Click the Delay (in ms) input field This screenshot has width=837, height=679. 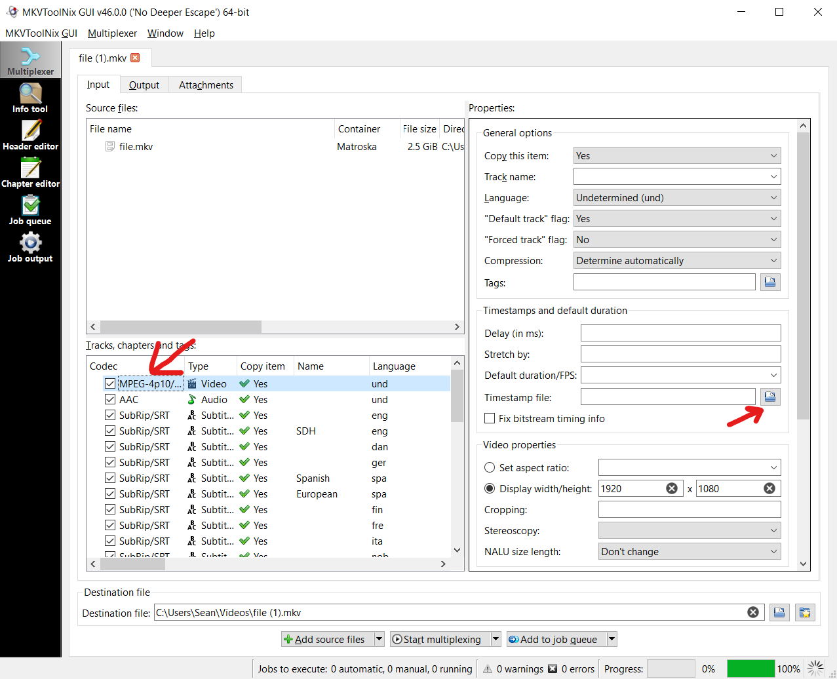[681, 333]
